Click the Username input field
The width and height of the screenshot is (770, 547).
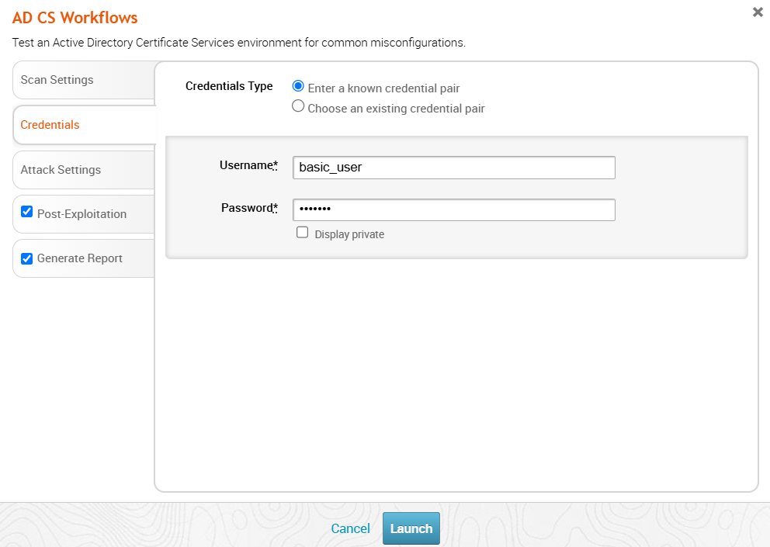(453, 168)
